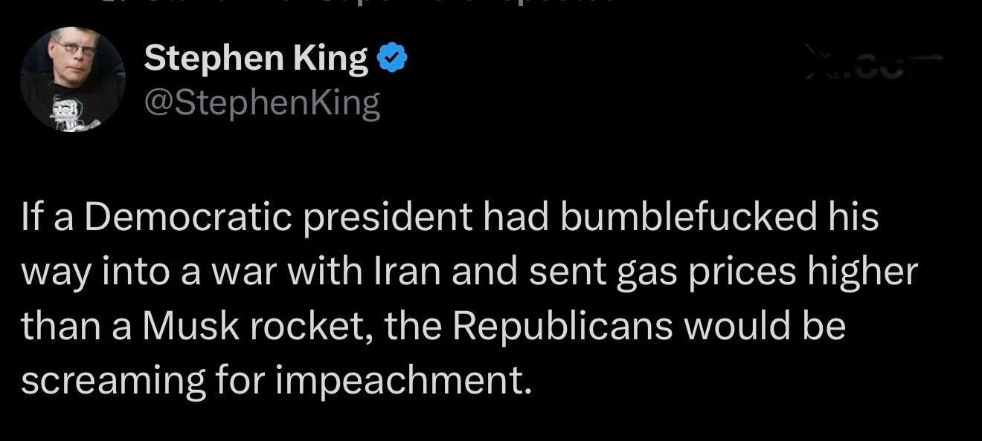Screen dimensions: 982x441
Task: Click the blue verified checkmark badge
Action: (x=392, y=59)
